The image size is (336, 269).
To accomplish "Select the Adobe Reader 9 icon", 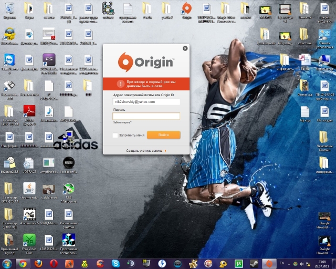I will (x=29, y=115).
